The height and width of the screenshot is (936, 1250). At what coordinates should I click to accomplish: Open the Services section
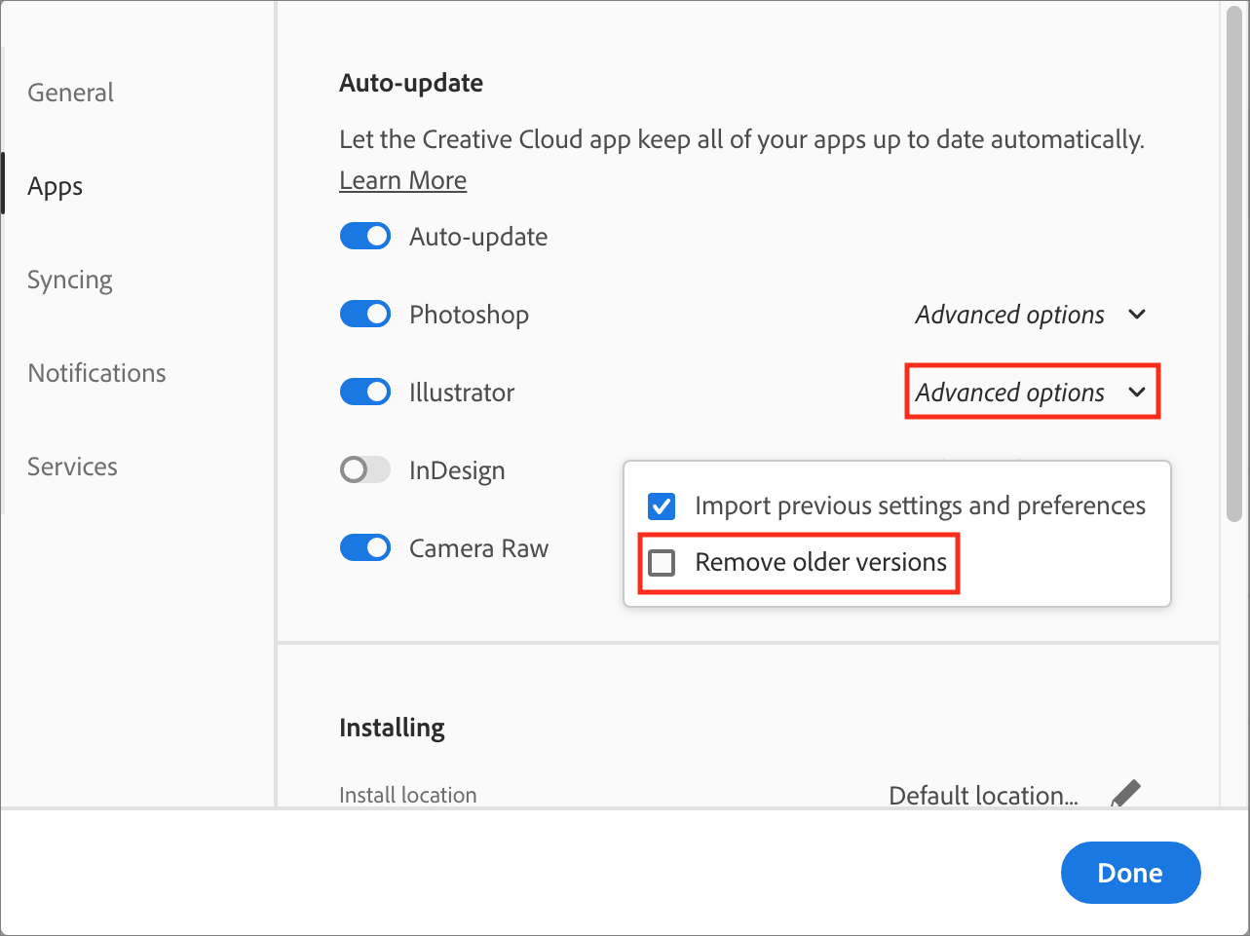(x=72, y=467)
